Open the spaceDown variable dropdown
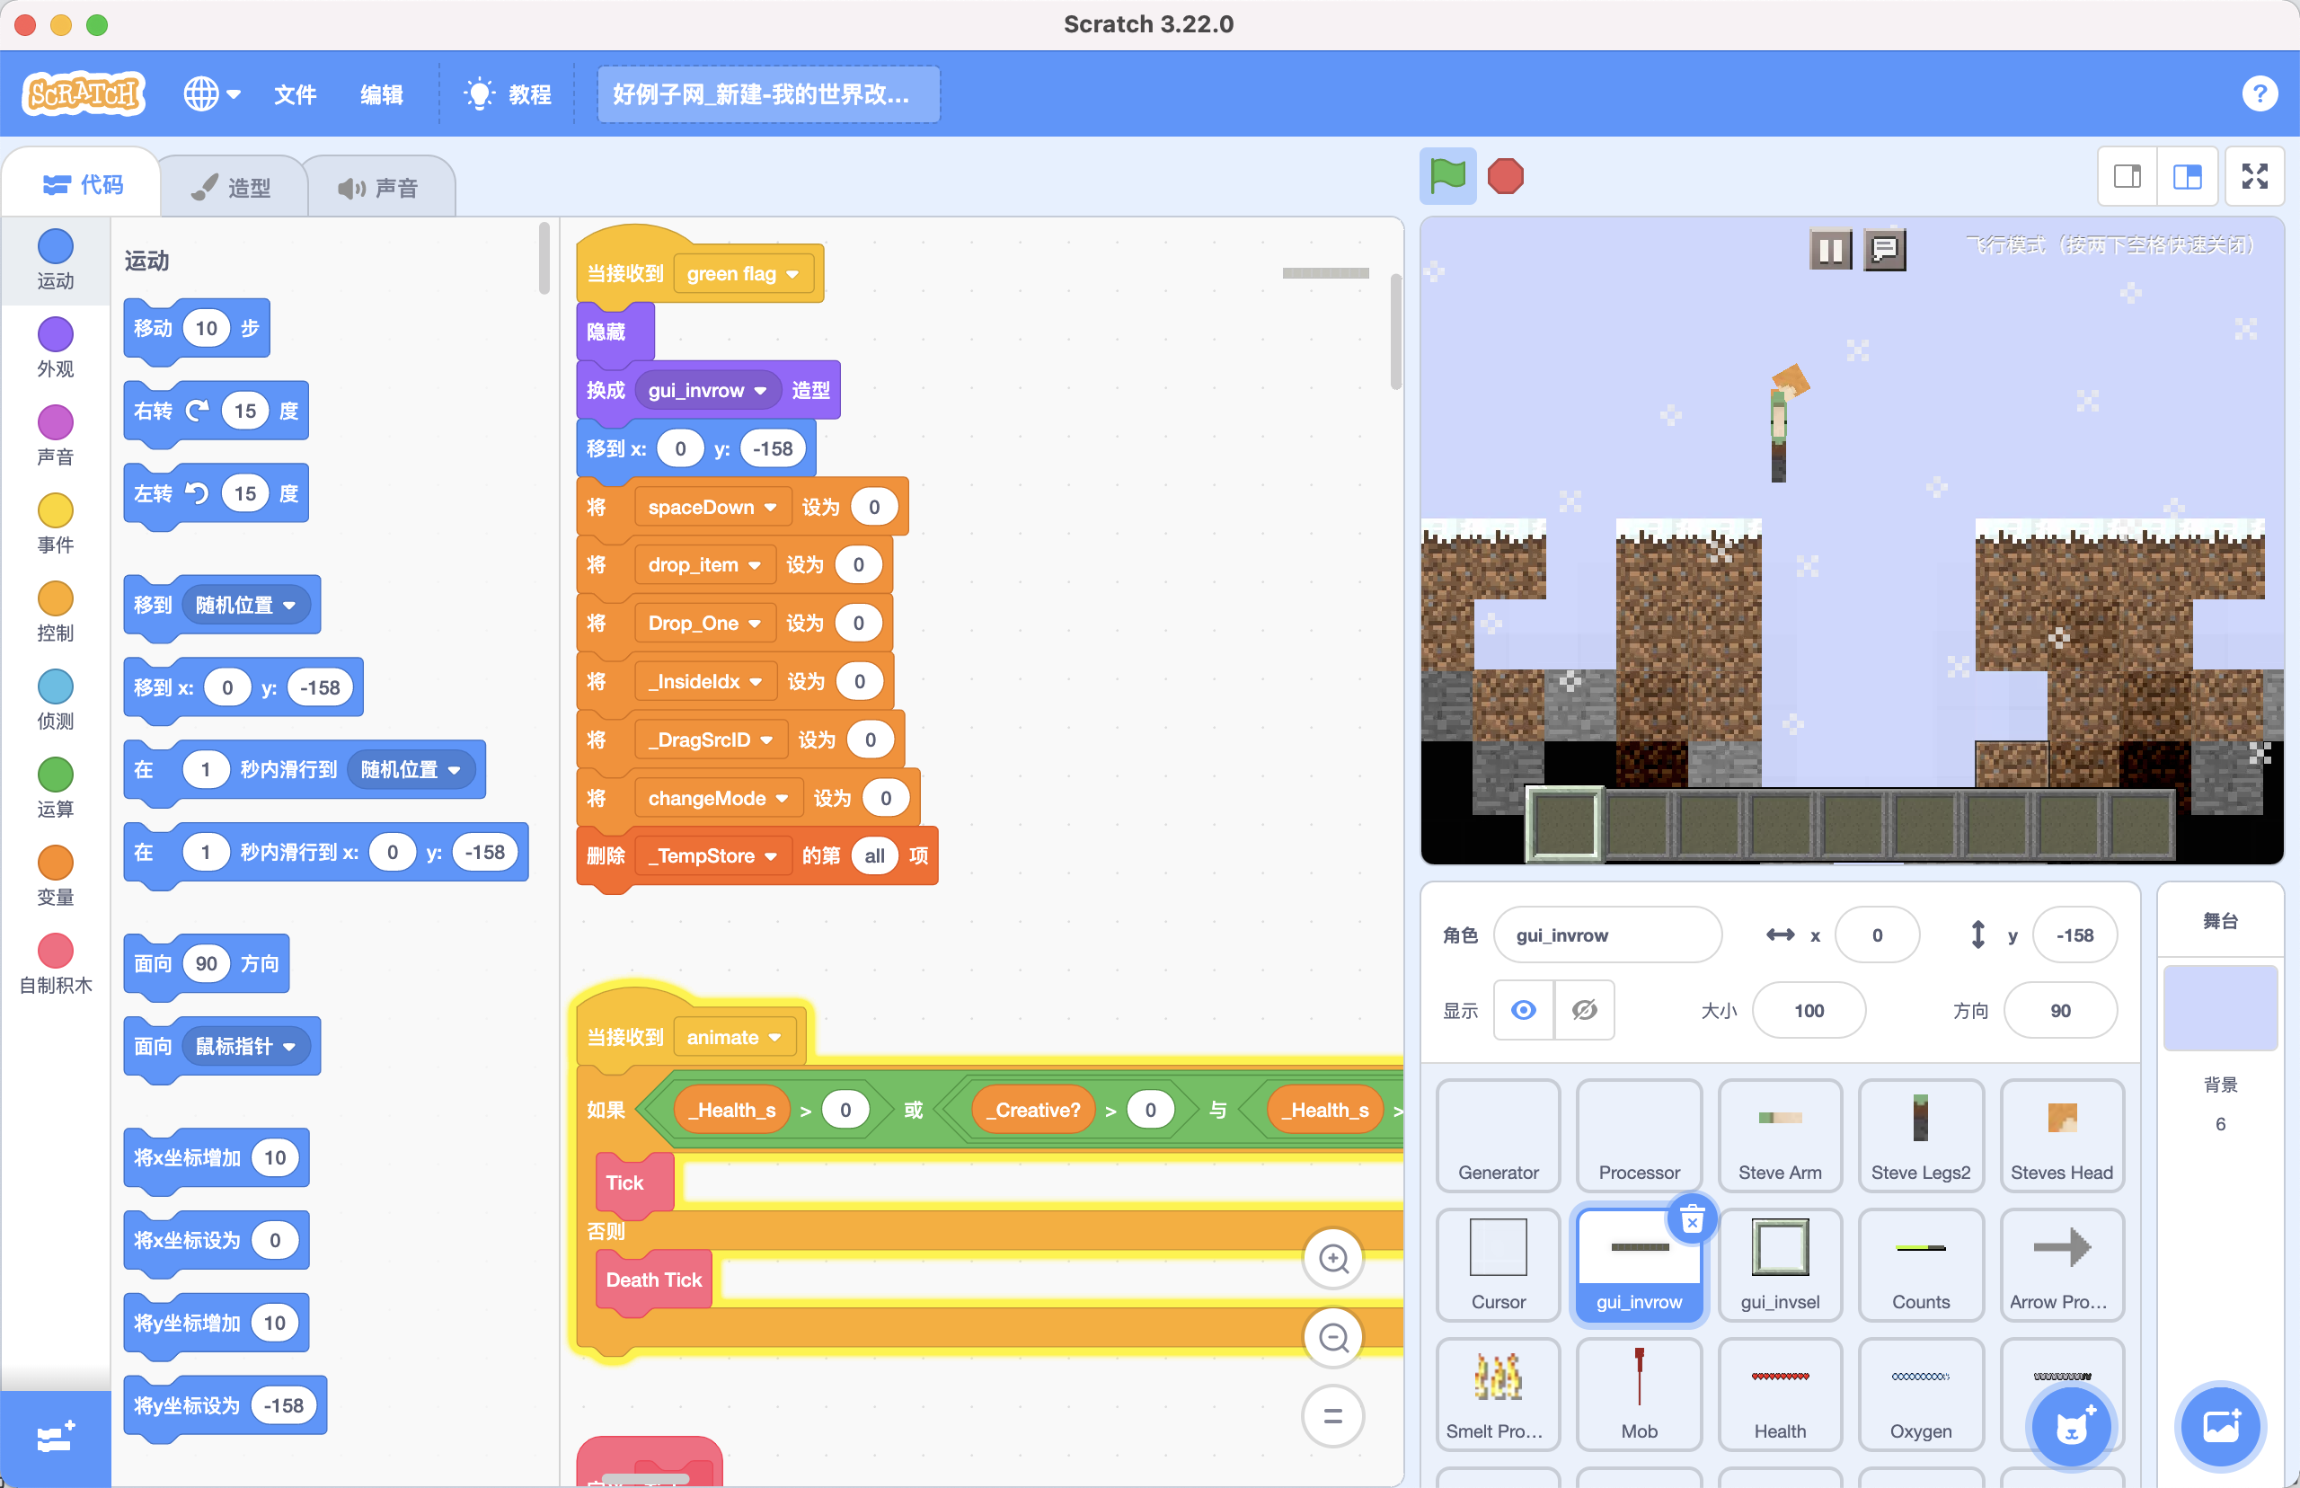The image size is (2300, 1488). coord(712,508)
